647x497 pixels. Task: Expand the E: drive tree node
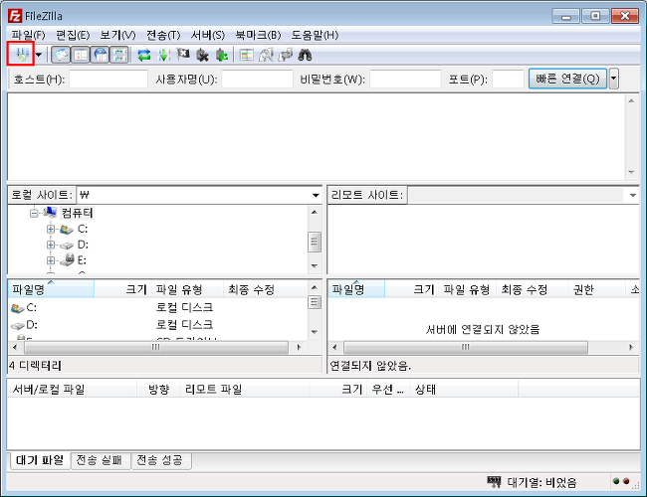point(51,260)
